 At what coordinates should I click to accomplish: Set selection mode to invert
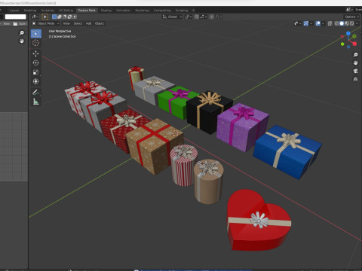click(x=69, y=17)
